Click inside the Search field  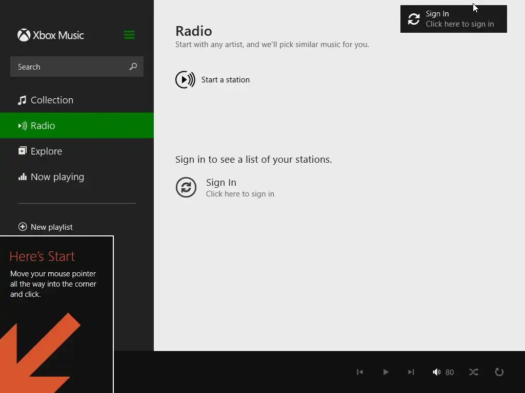tap(77, 67)
